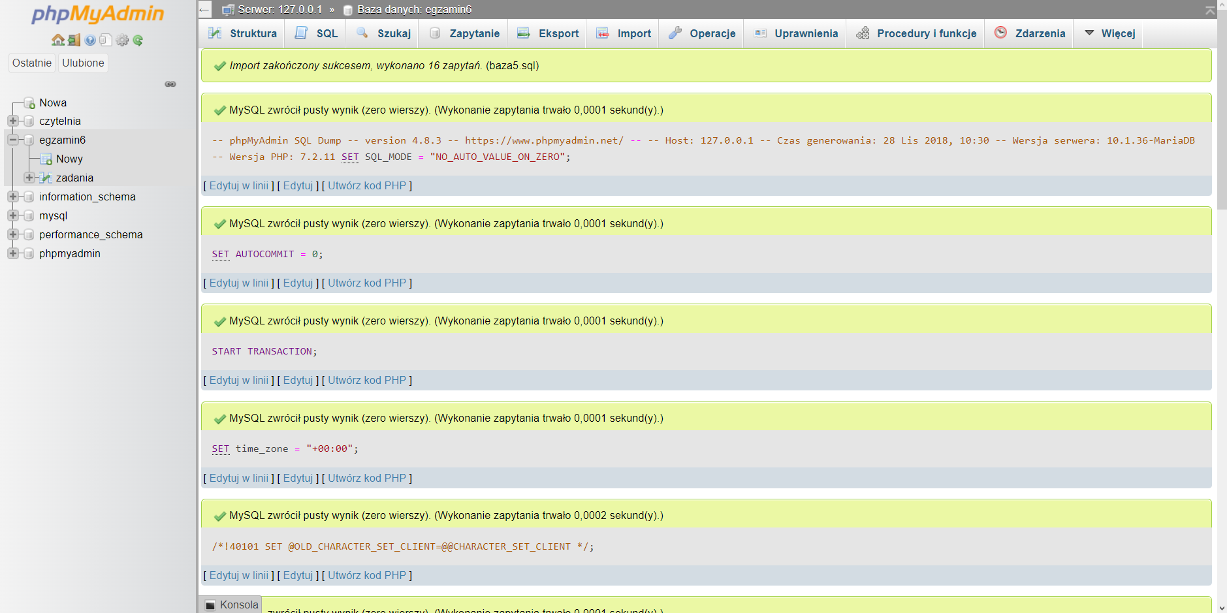
Task: Click the chain link icon above tree
Action: pos(170,84)
